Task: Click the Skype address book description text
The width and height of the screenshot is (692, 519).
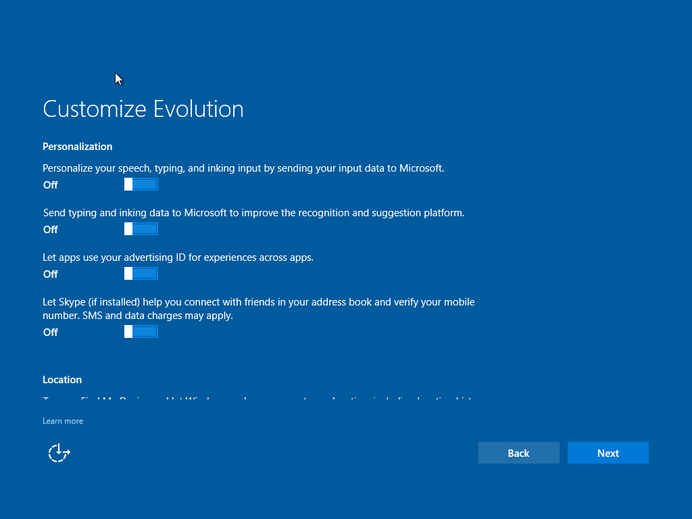Action: pyautogui.click(x=259, y=308)
